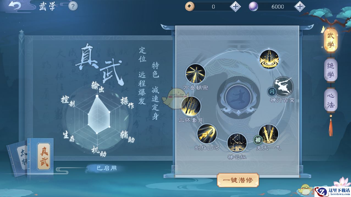Click the central martial figure emblem
Image resolution: width=351 pixels, height=197 pixels.
pos(238,97)
